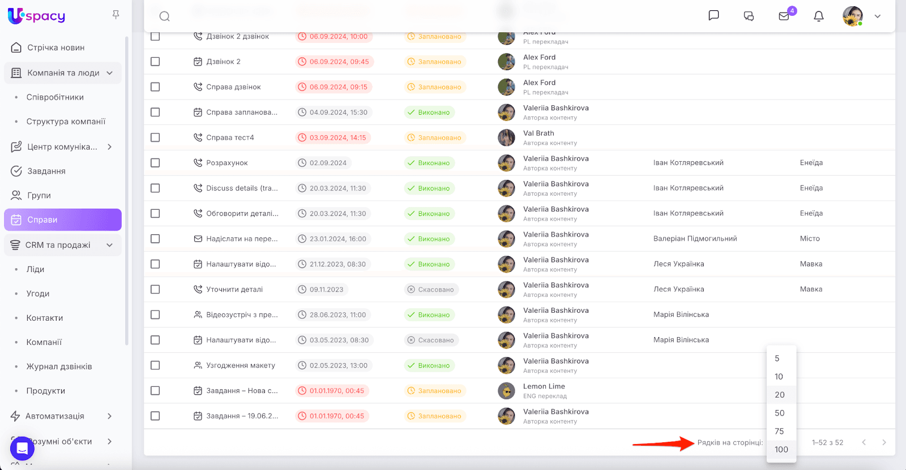This screenshot has width=906, height=470.
Task: Choose 10 rows per page
Action: tap(781, 377)
